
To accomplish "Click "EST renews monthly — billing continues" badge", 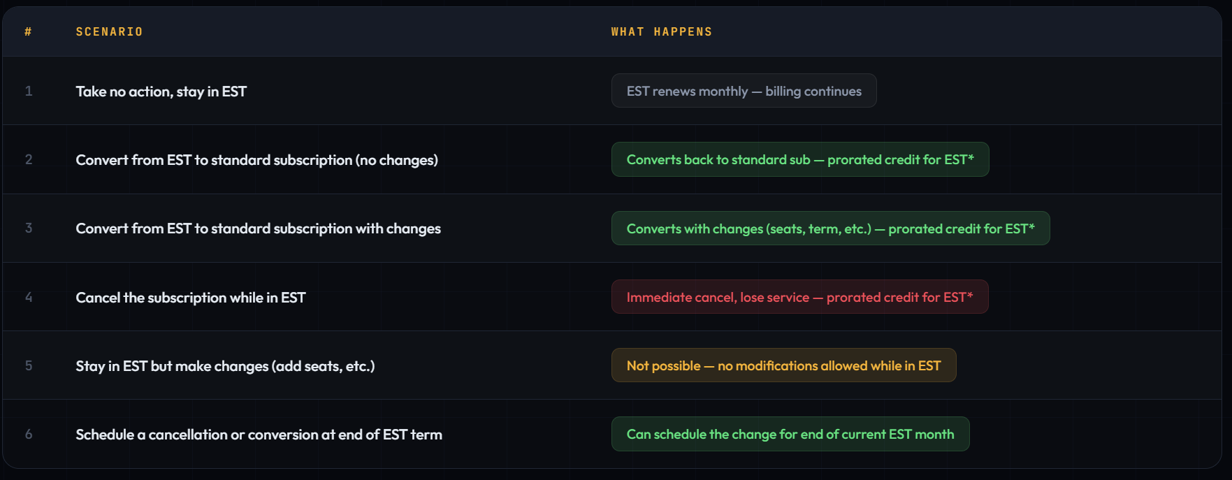I will coord(744,91).
